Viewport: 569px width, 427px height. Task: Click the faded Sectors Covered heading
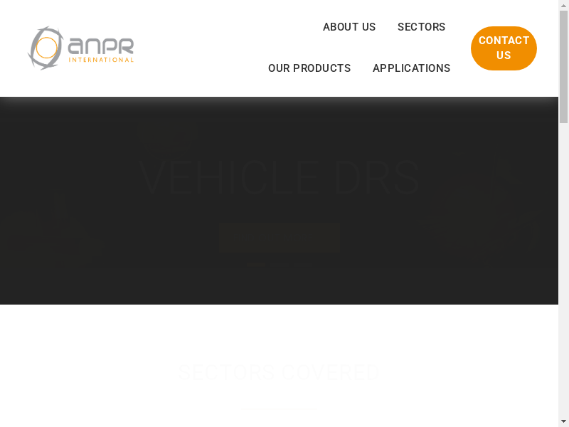pyautogui.click(x=279, y=372)
